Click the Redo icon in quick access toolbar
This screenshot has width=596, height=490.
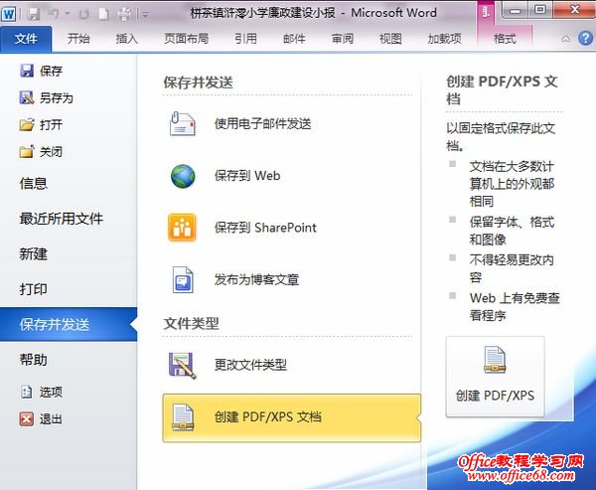pyautogui.click(x=84, y=15)
